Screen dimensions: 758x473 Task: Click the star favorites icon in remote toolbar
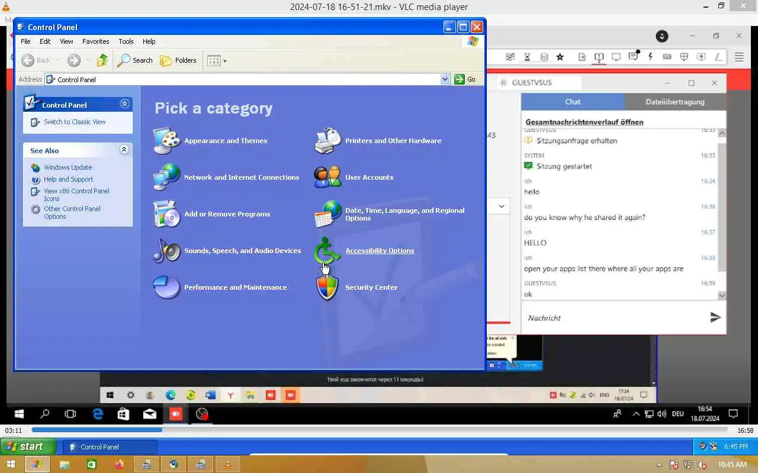point(560,57)
